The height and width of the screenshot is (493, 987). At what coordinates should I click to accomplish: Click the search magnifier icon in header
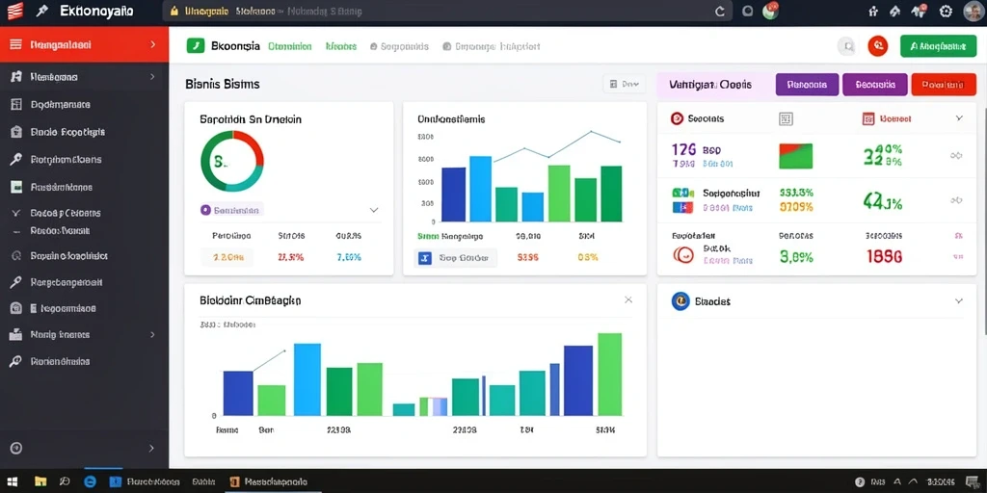847,46
